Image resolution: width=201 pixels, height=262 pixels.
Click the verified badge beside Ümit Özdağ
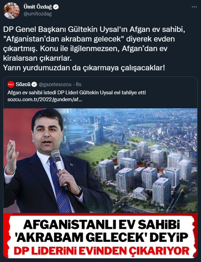click(x=56, y=7)
